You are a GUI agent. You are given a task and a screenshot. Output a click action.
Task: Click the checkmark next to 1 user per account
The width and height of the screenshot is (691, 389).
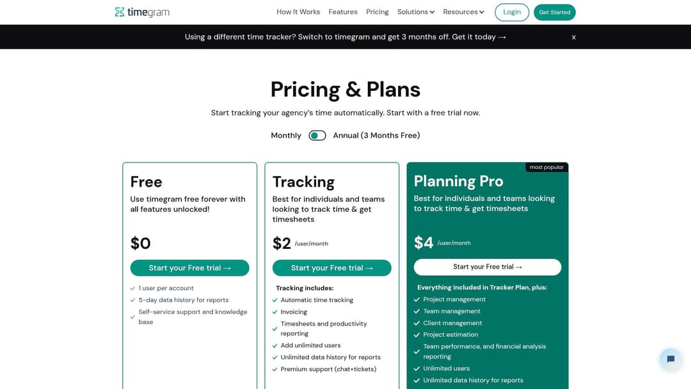pyautogui.click(x=132, y=288)
